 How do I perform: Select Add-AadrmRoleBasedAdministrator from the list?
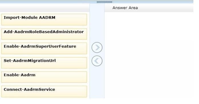point(44,34)
